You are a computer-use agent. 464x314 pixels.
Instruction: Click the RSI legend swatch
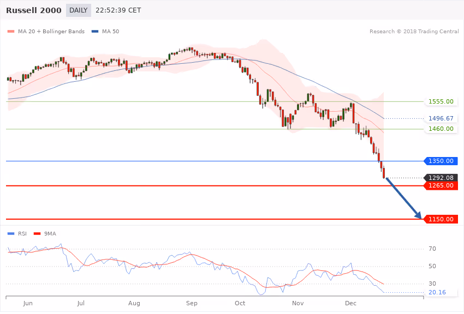click(11, 234)
